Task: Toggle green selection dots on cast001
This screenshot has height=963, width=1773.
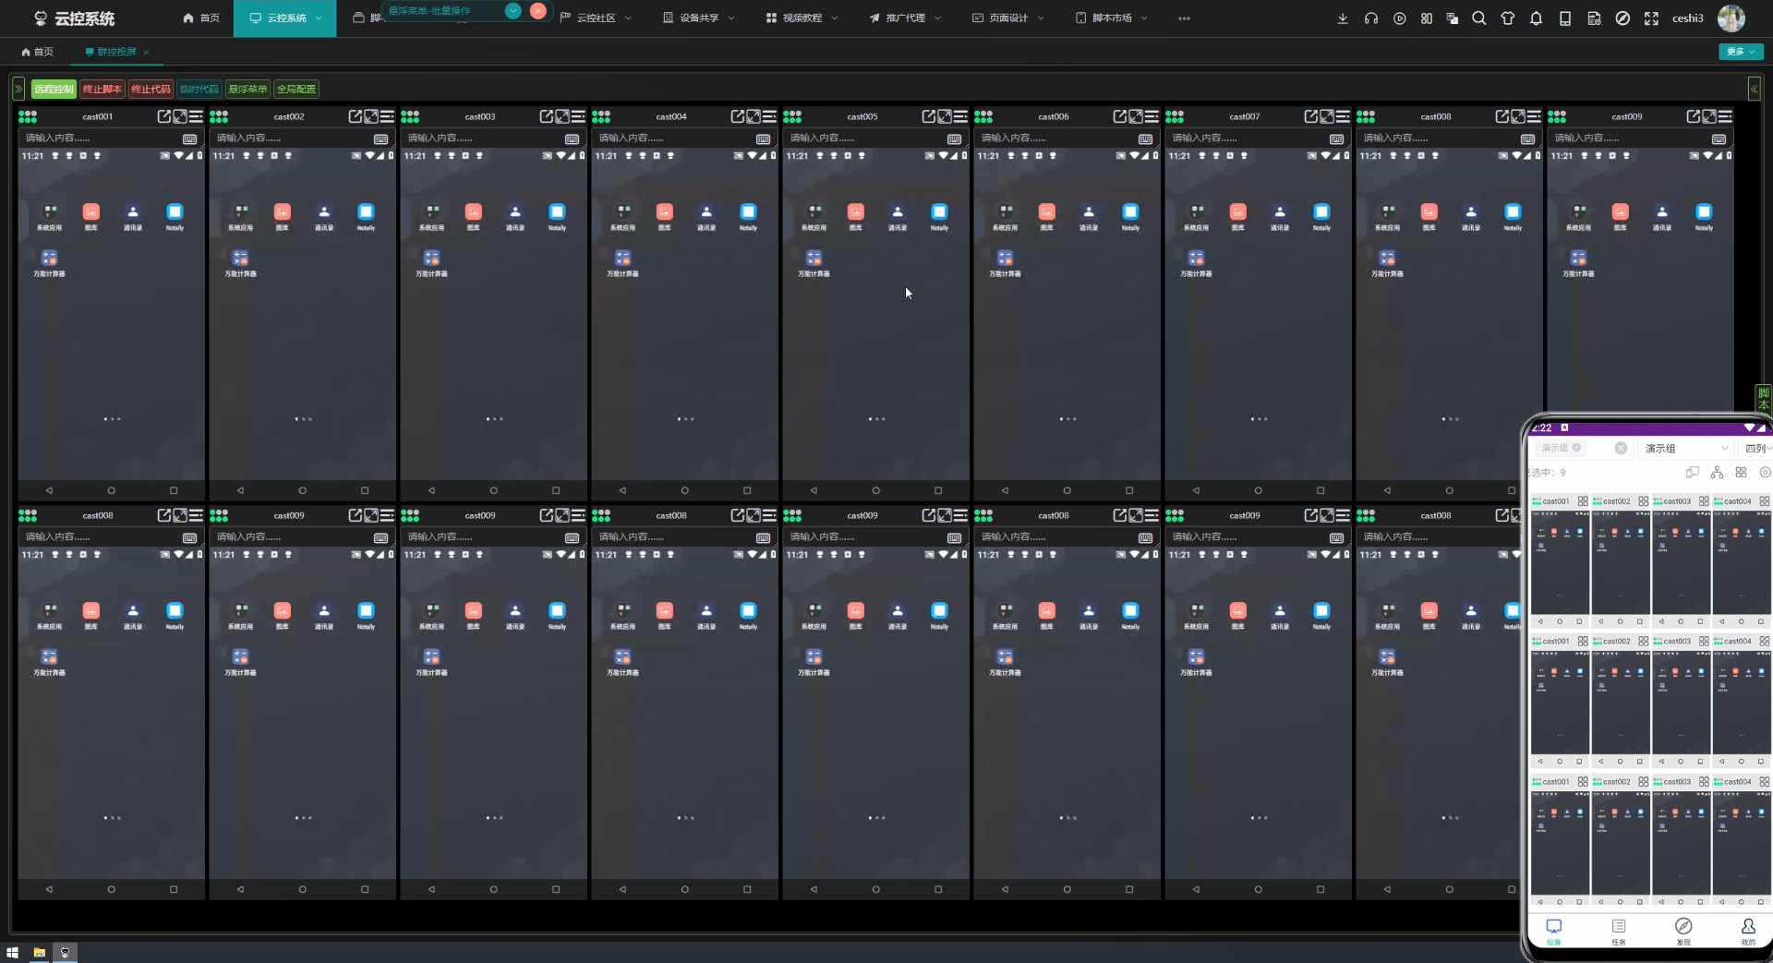Action: [28, 116]
